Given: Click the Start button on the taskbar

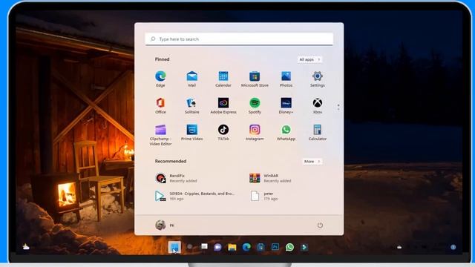Looking at the screenshot, I should pyautogui.click(x=174, y=247).
